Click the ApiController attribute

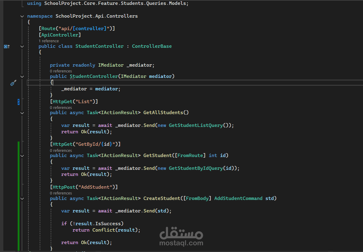click(x=60, y=35)
